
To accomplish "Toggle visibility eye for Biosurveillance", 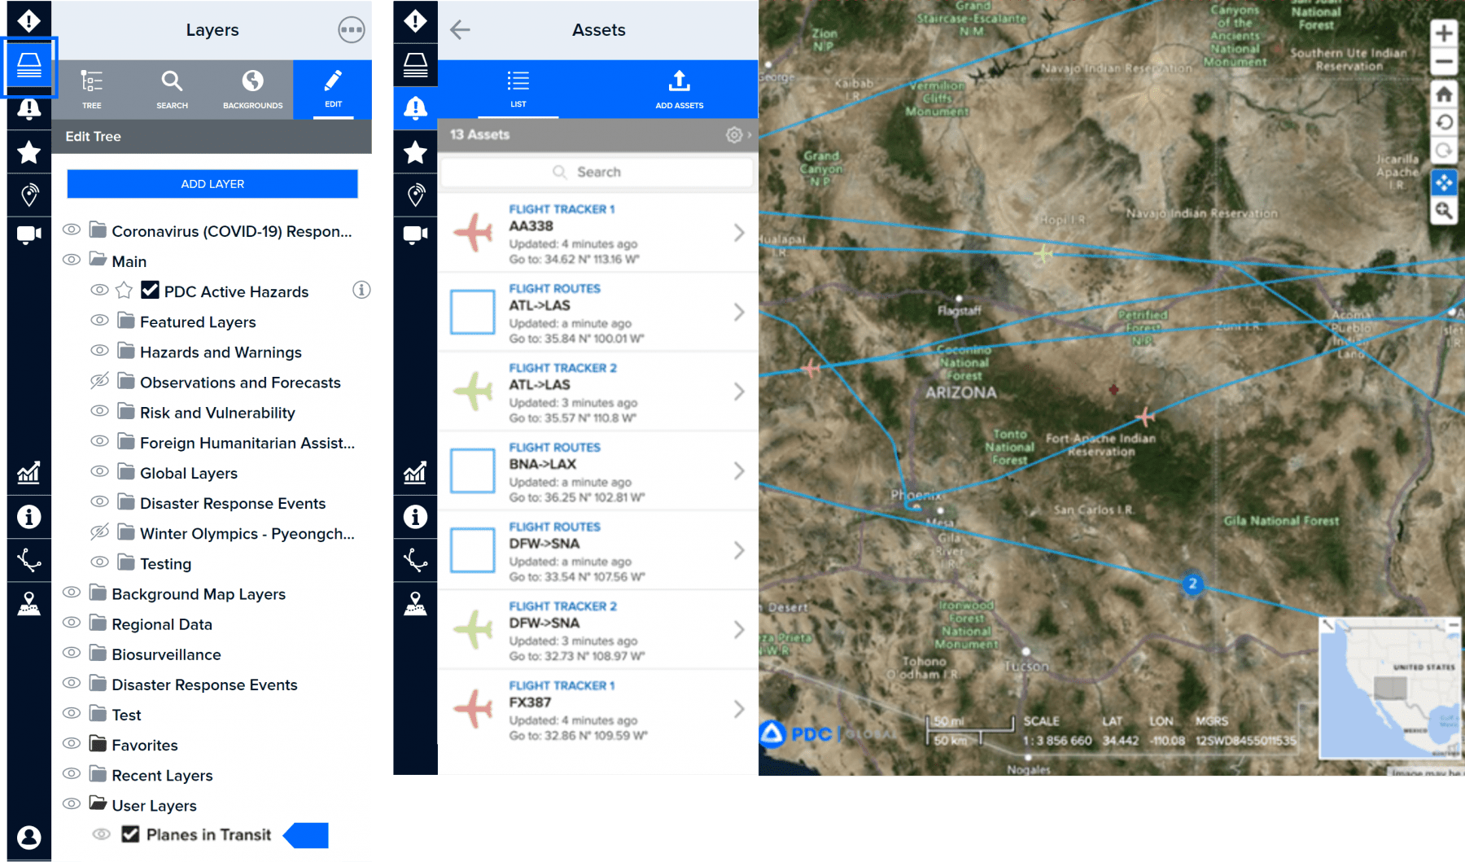I will pos(72,654).
